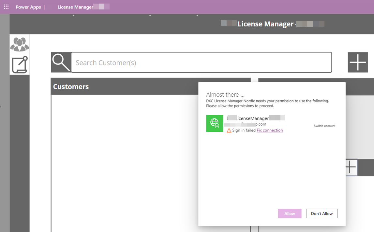This screenshot has height=232, width=374.
Task: Click the Almost there dialog heading
Action: click(x=225, y=94)
